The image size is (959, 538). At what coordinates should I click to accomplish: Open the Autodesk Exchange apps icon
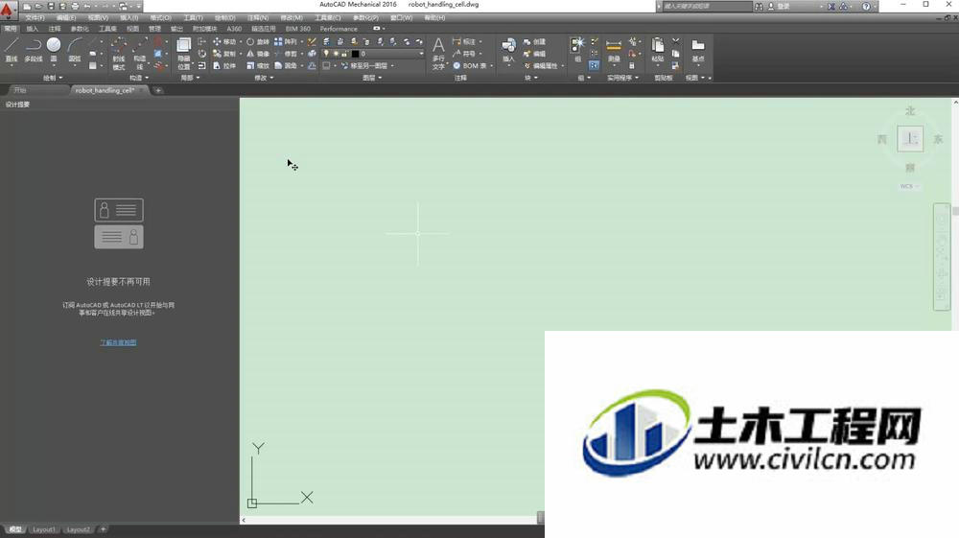(831, 6)
